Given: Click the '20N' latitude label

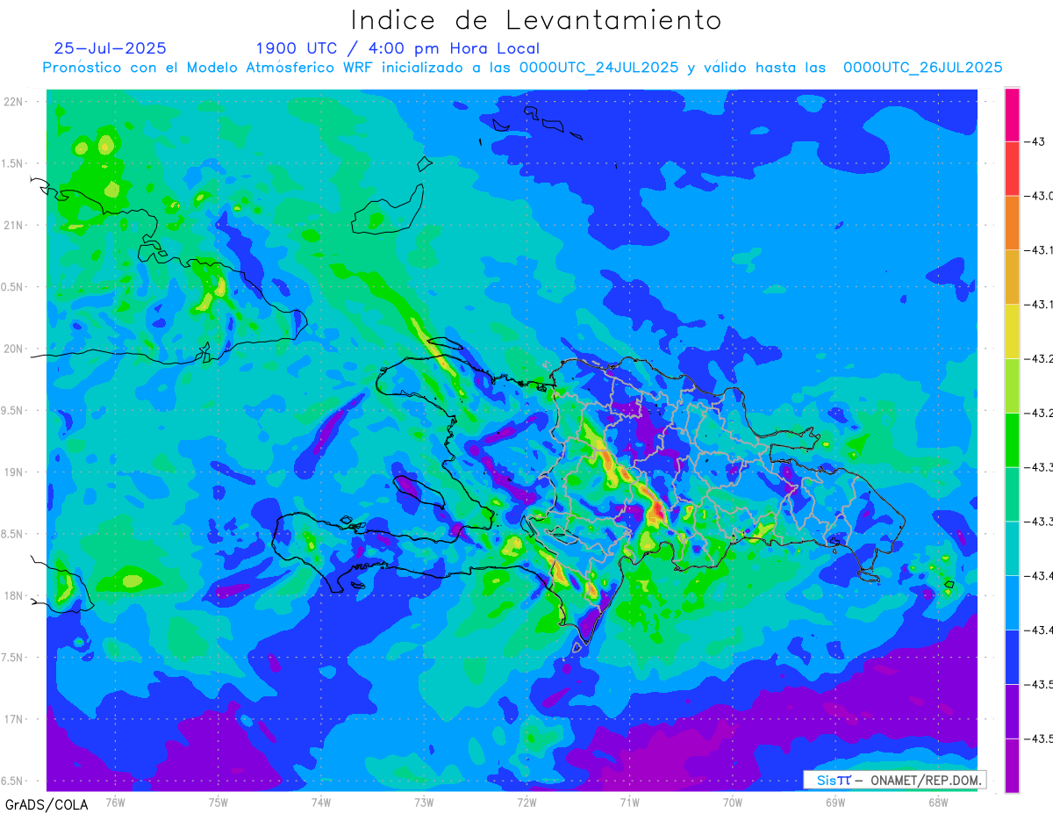Looking at the screenshot, I should (14, 349).
